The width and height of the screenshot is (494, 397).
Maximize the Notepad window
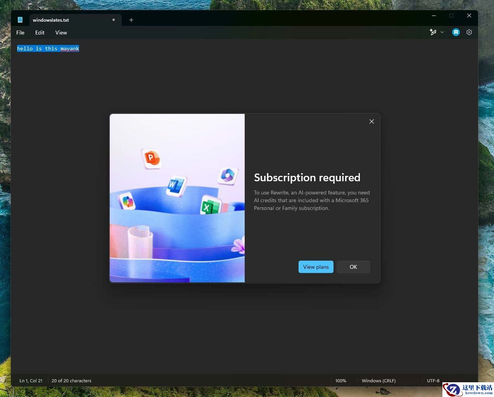point(451,15)
